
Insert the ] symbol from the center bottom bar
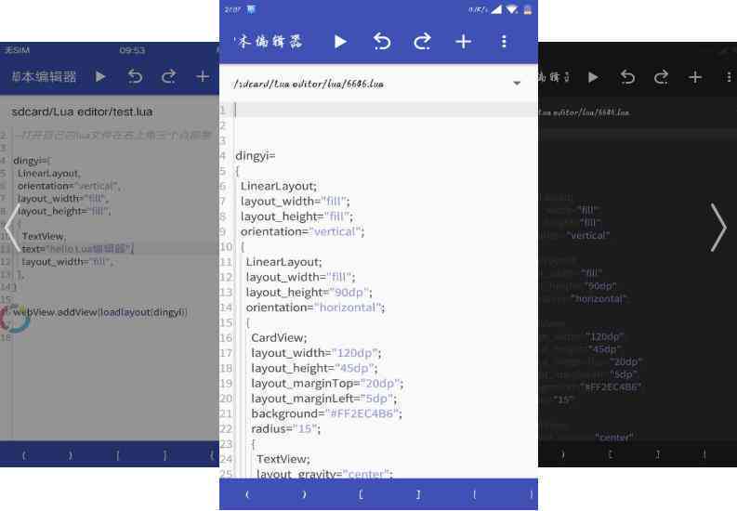point(418,494)
